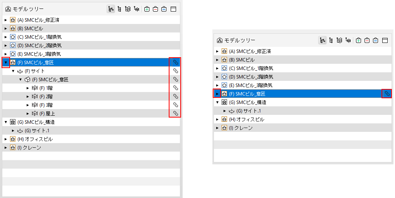Click モデルツリー panel title in left panel

tap(28, 9)
